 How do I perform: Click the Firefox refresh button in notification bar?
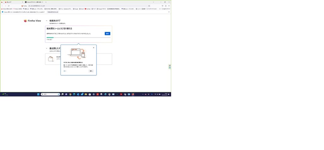point(53,12)
